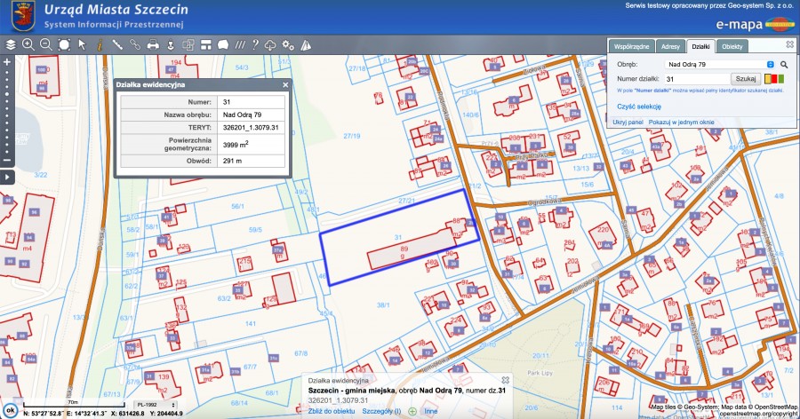Click the print map icon
This screenshot has height=419, width=800.
[152, 44]
